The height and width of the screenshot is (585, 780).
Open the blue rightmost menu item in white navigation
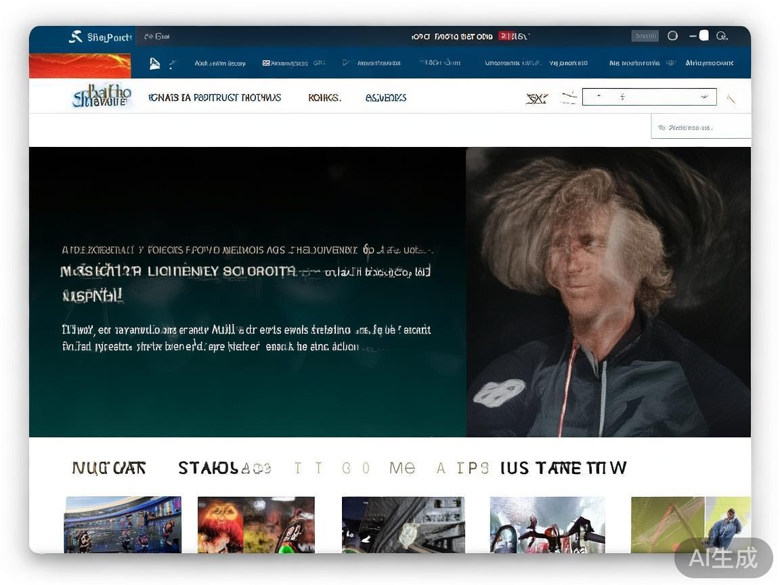pos(386,97)
